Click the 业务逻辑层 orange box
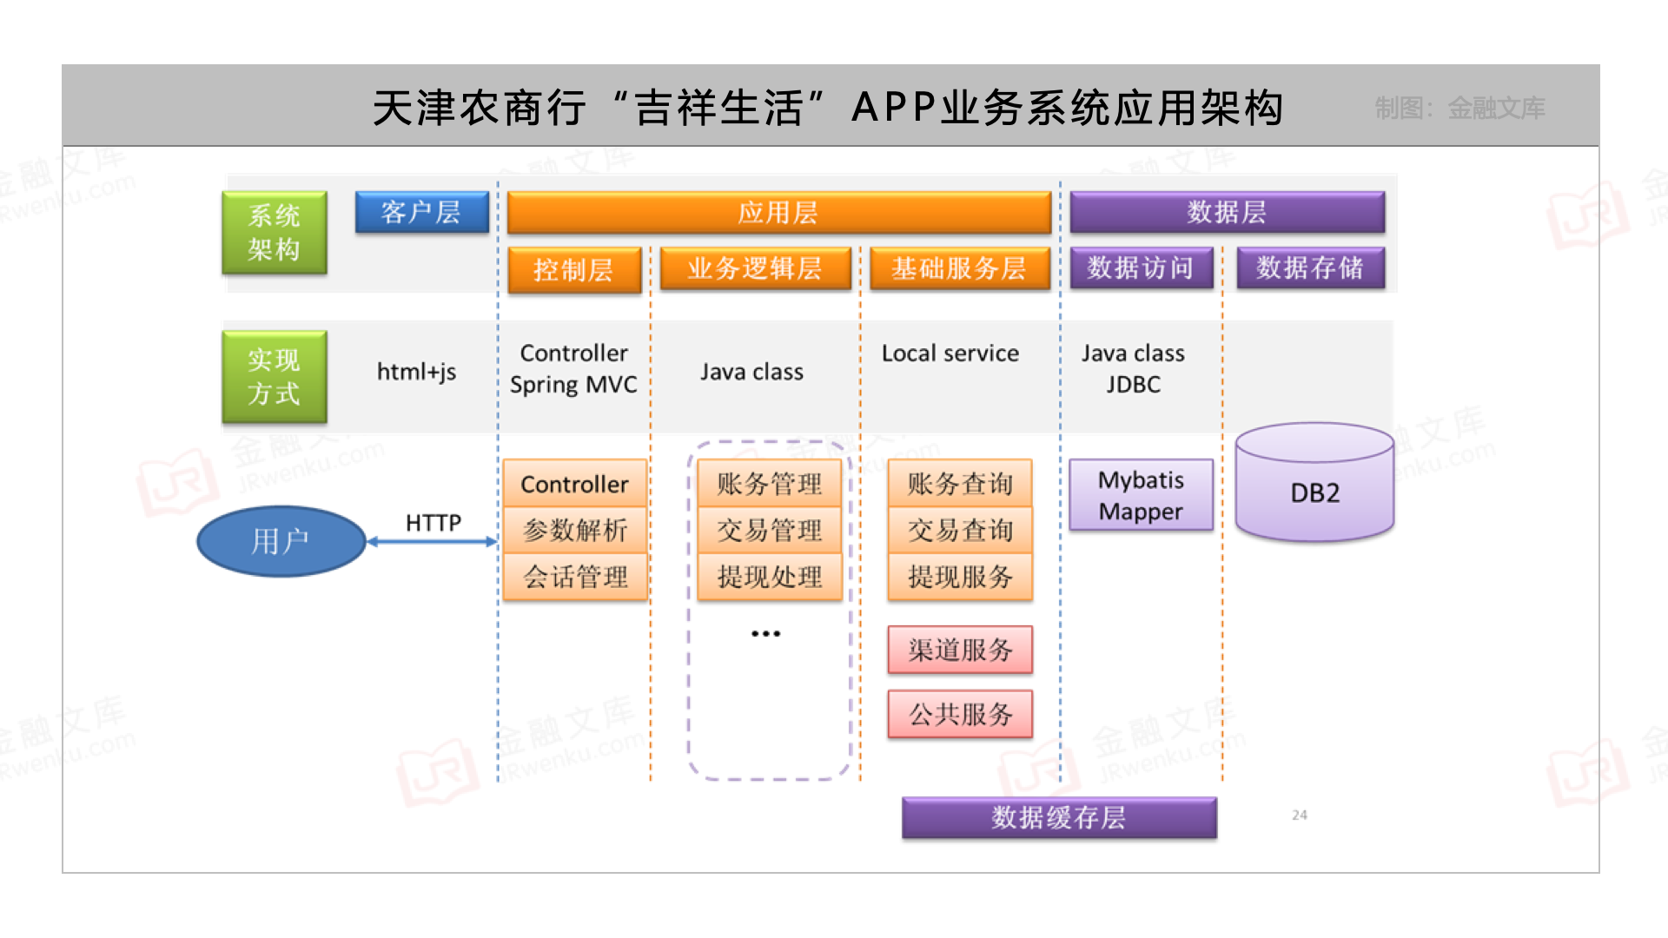 pyautogui.click(x=755, y=268)
